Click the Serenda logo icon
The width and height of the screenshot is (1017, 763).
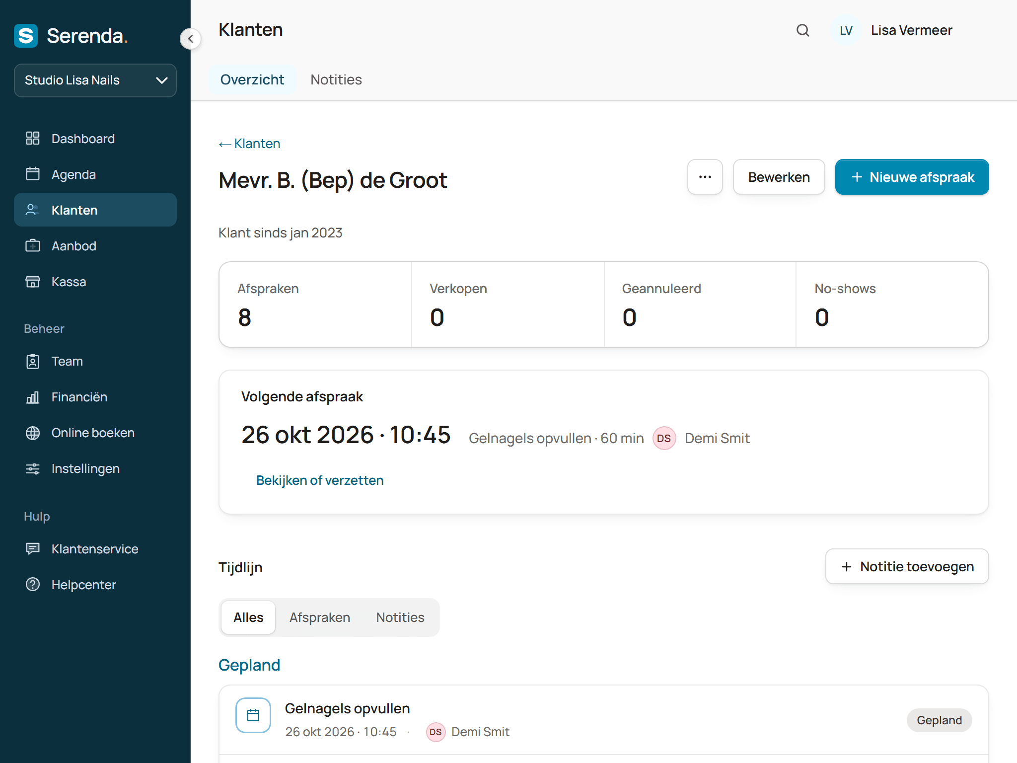(26, 36)
